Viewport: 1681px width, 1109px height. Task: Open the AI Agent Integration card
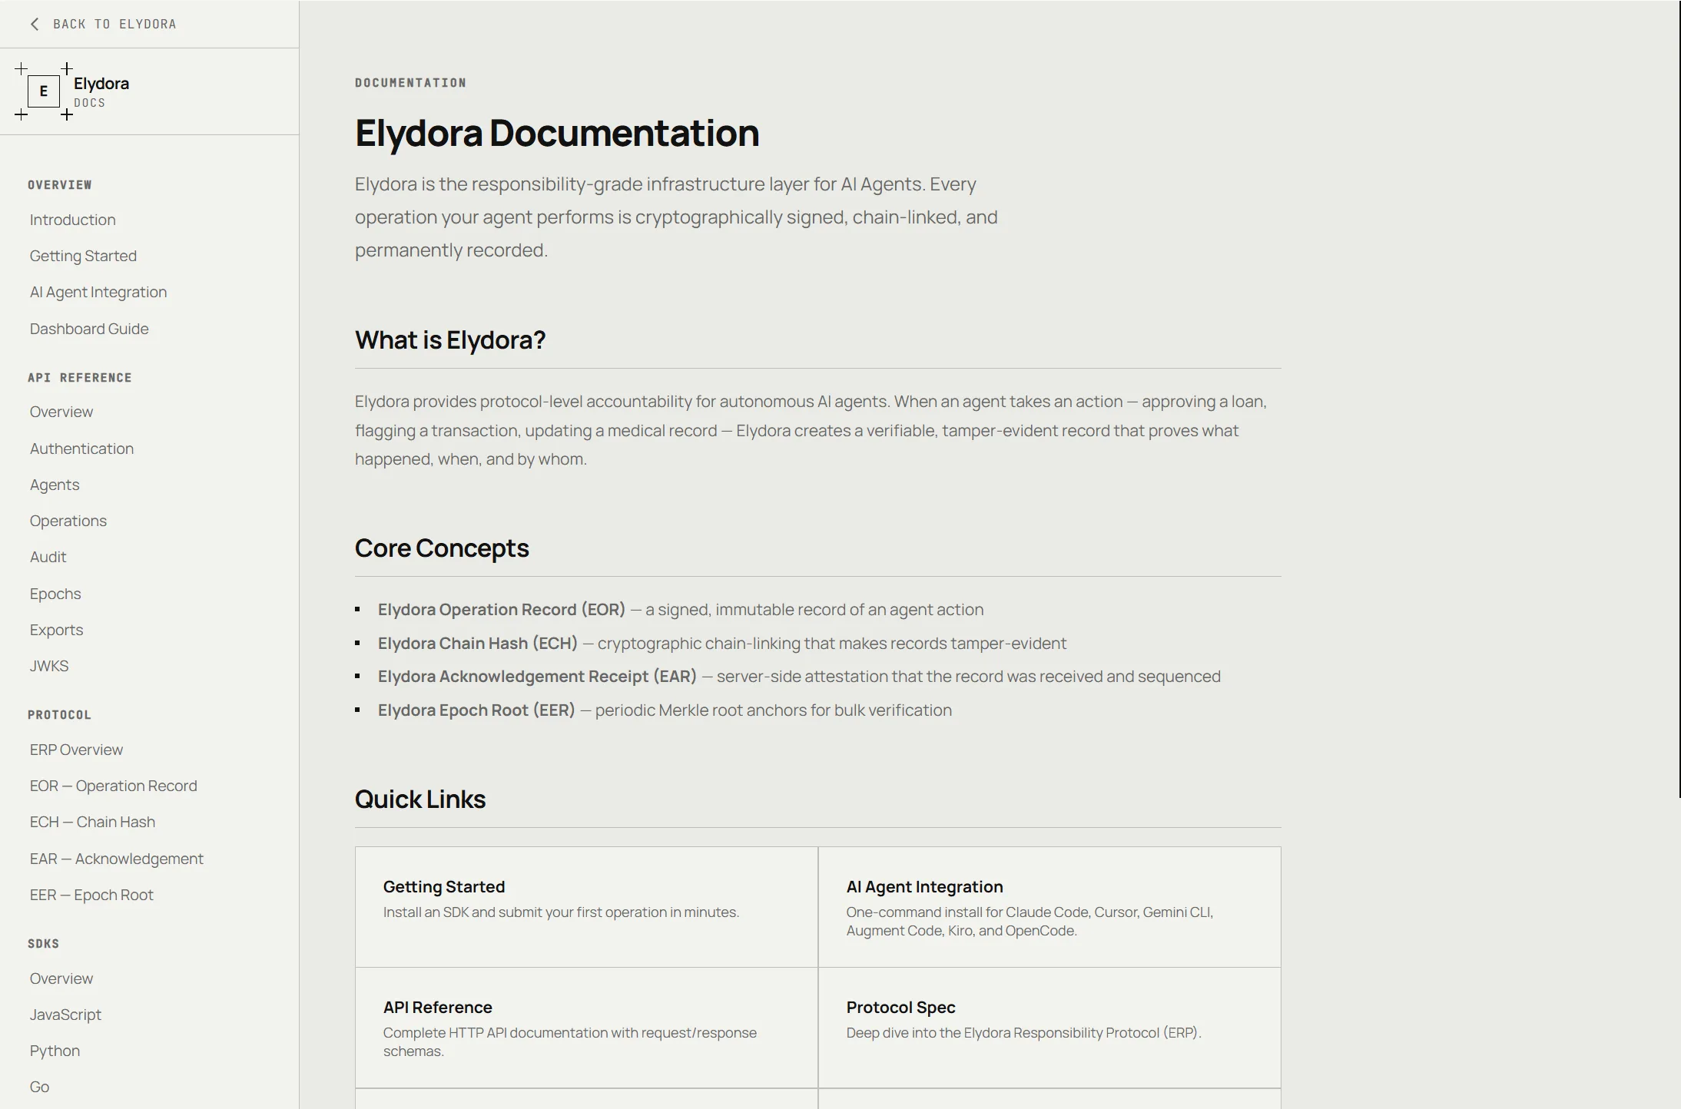pyautogui.click(x=1049, y=906)
